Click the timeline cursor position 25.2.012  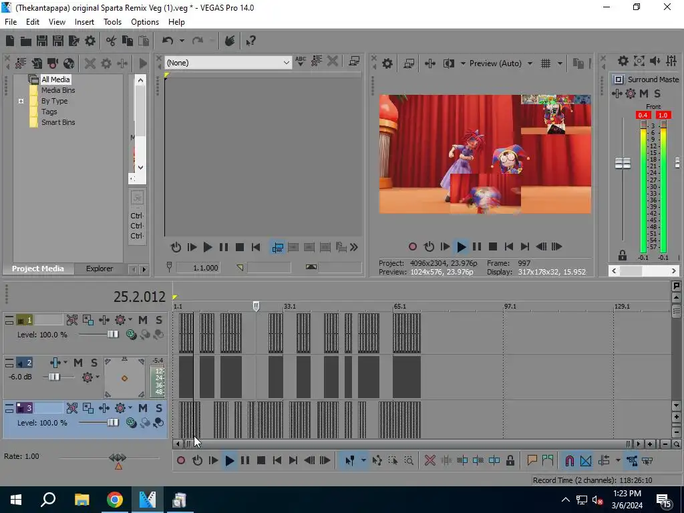point(140,297)
